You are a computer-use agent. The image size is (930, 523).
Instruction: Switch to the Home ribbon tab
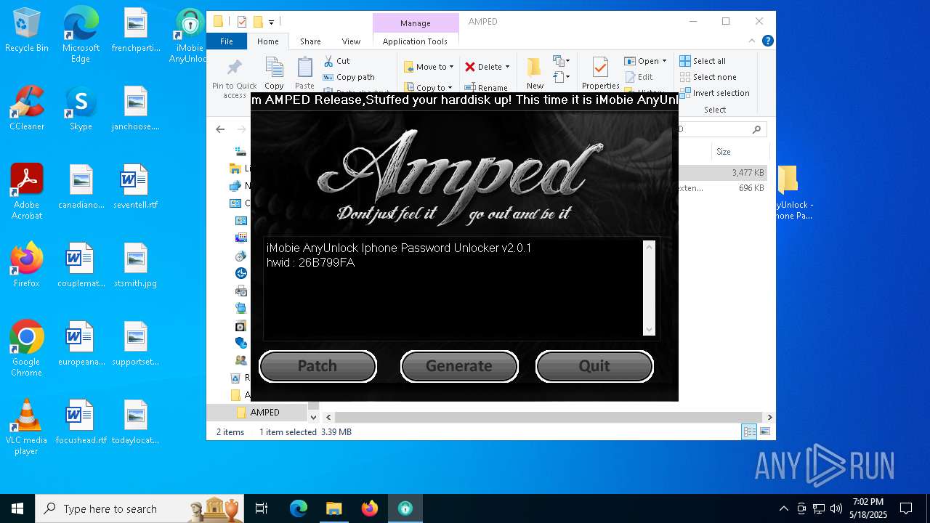point(267,41)
